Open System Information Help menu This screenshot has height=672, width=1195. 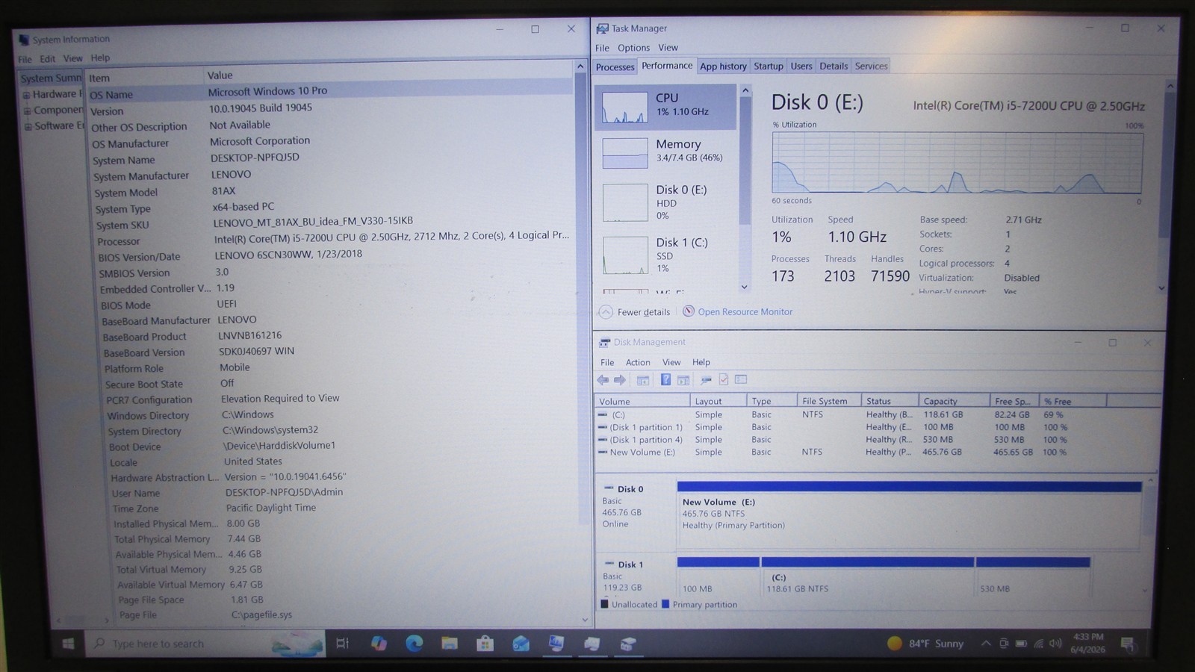[100, 57]
